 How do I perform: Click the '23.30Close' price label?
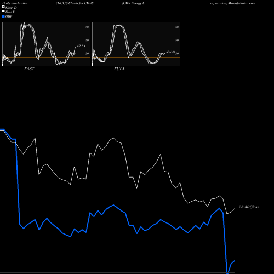249,207
